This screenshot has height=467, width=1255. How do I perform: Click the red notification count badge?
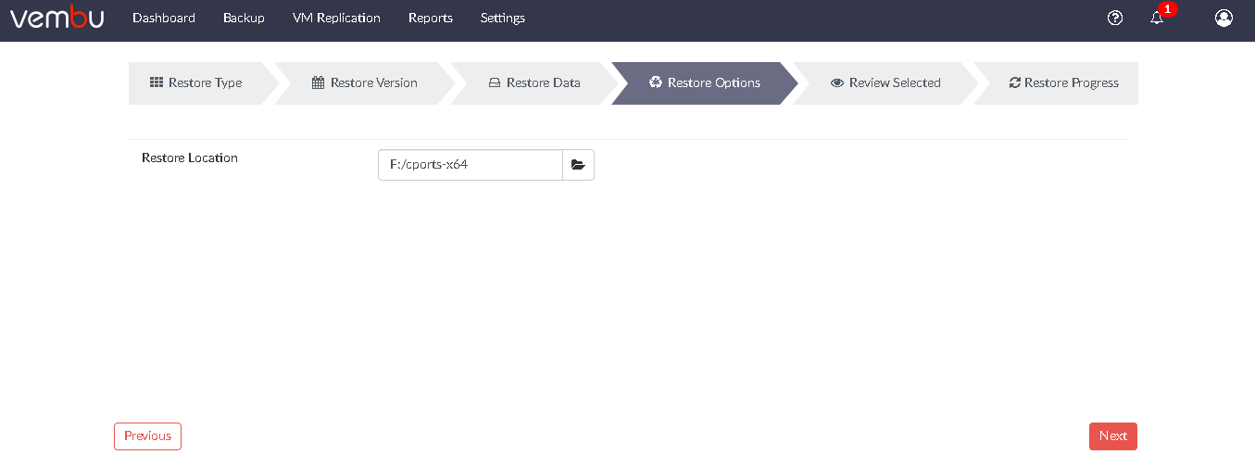coord(1167,9)
